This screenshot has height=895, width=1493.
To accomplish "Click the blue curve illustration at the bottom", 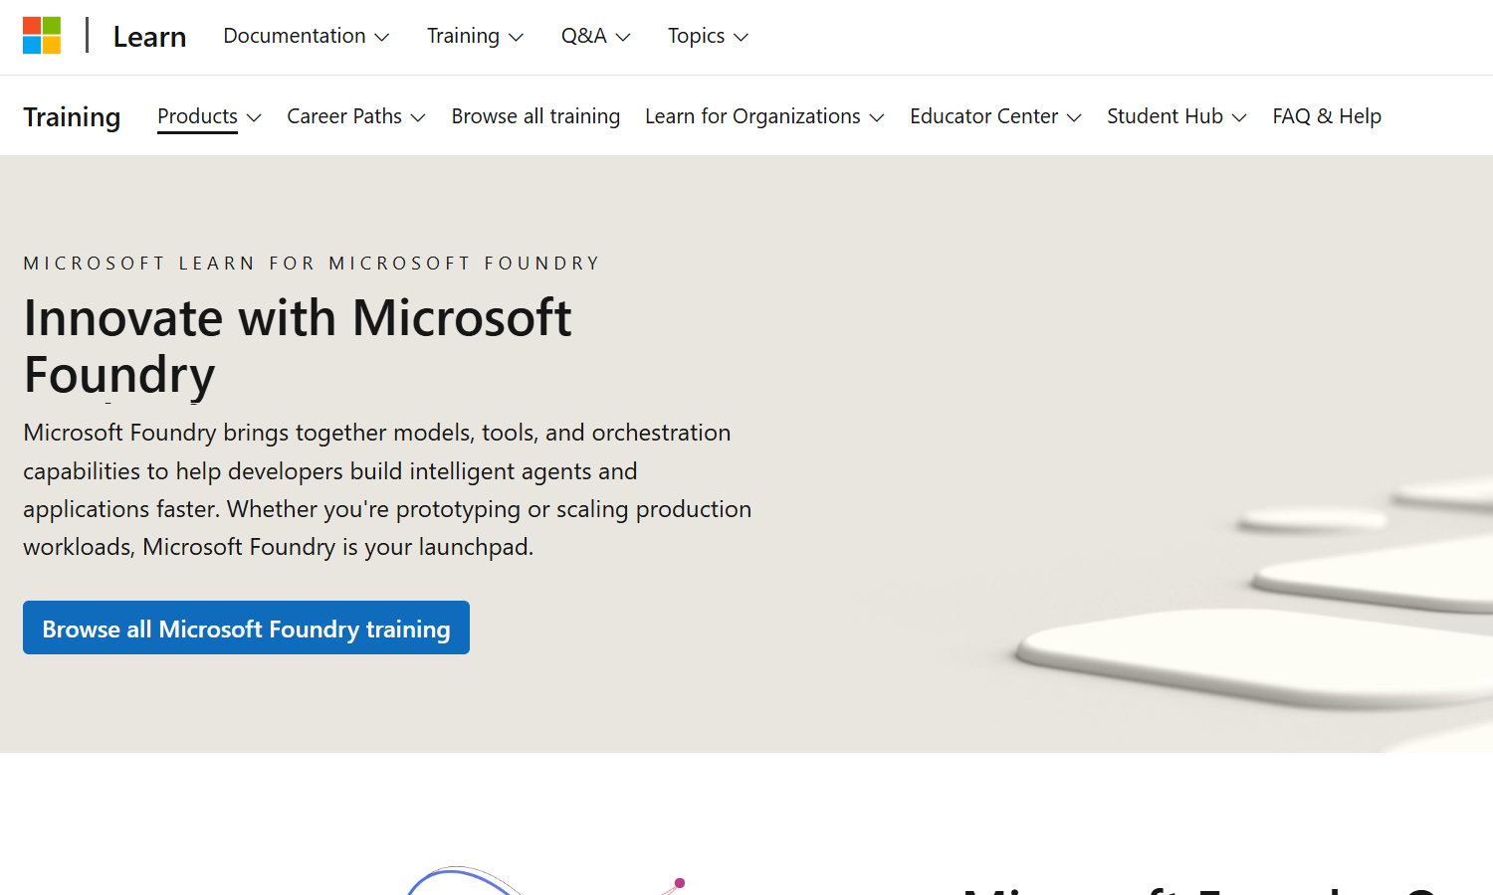I will coord(458,879).
